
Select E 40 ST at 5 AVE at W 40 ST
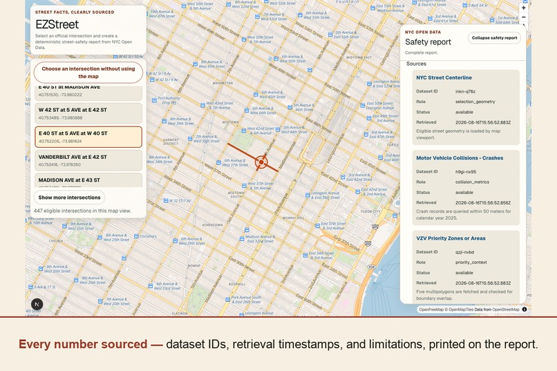point(88,137)
